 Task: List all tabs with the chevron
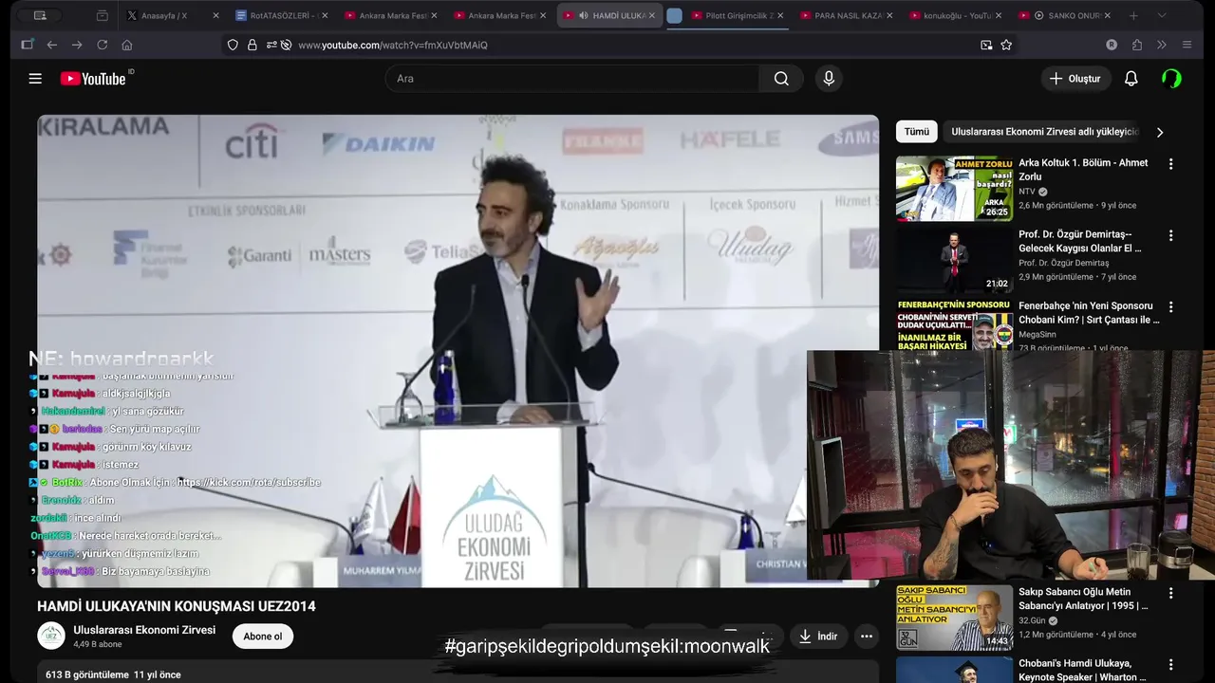(x=1161, y=15)
